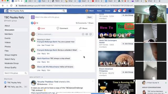The height and width of the screenshot is (94, 168).
Task: Click the Love reaction button
Action: point(41,28)
